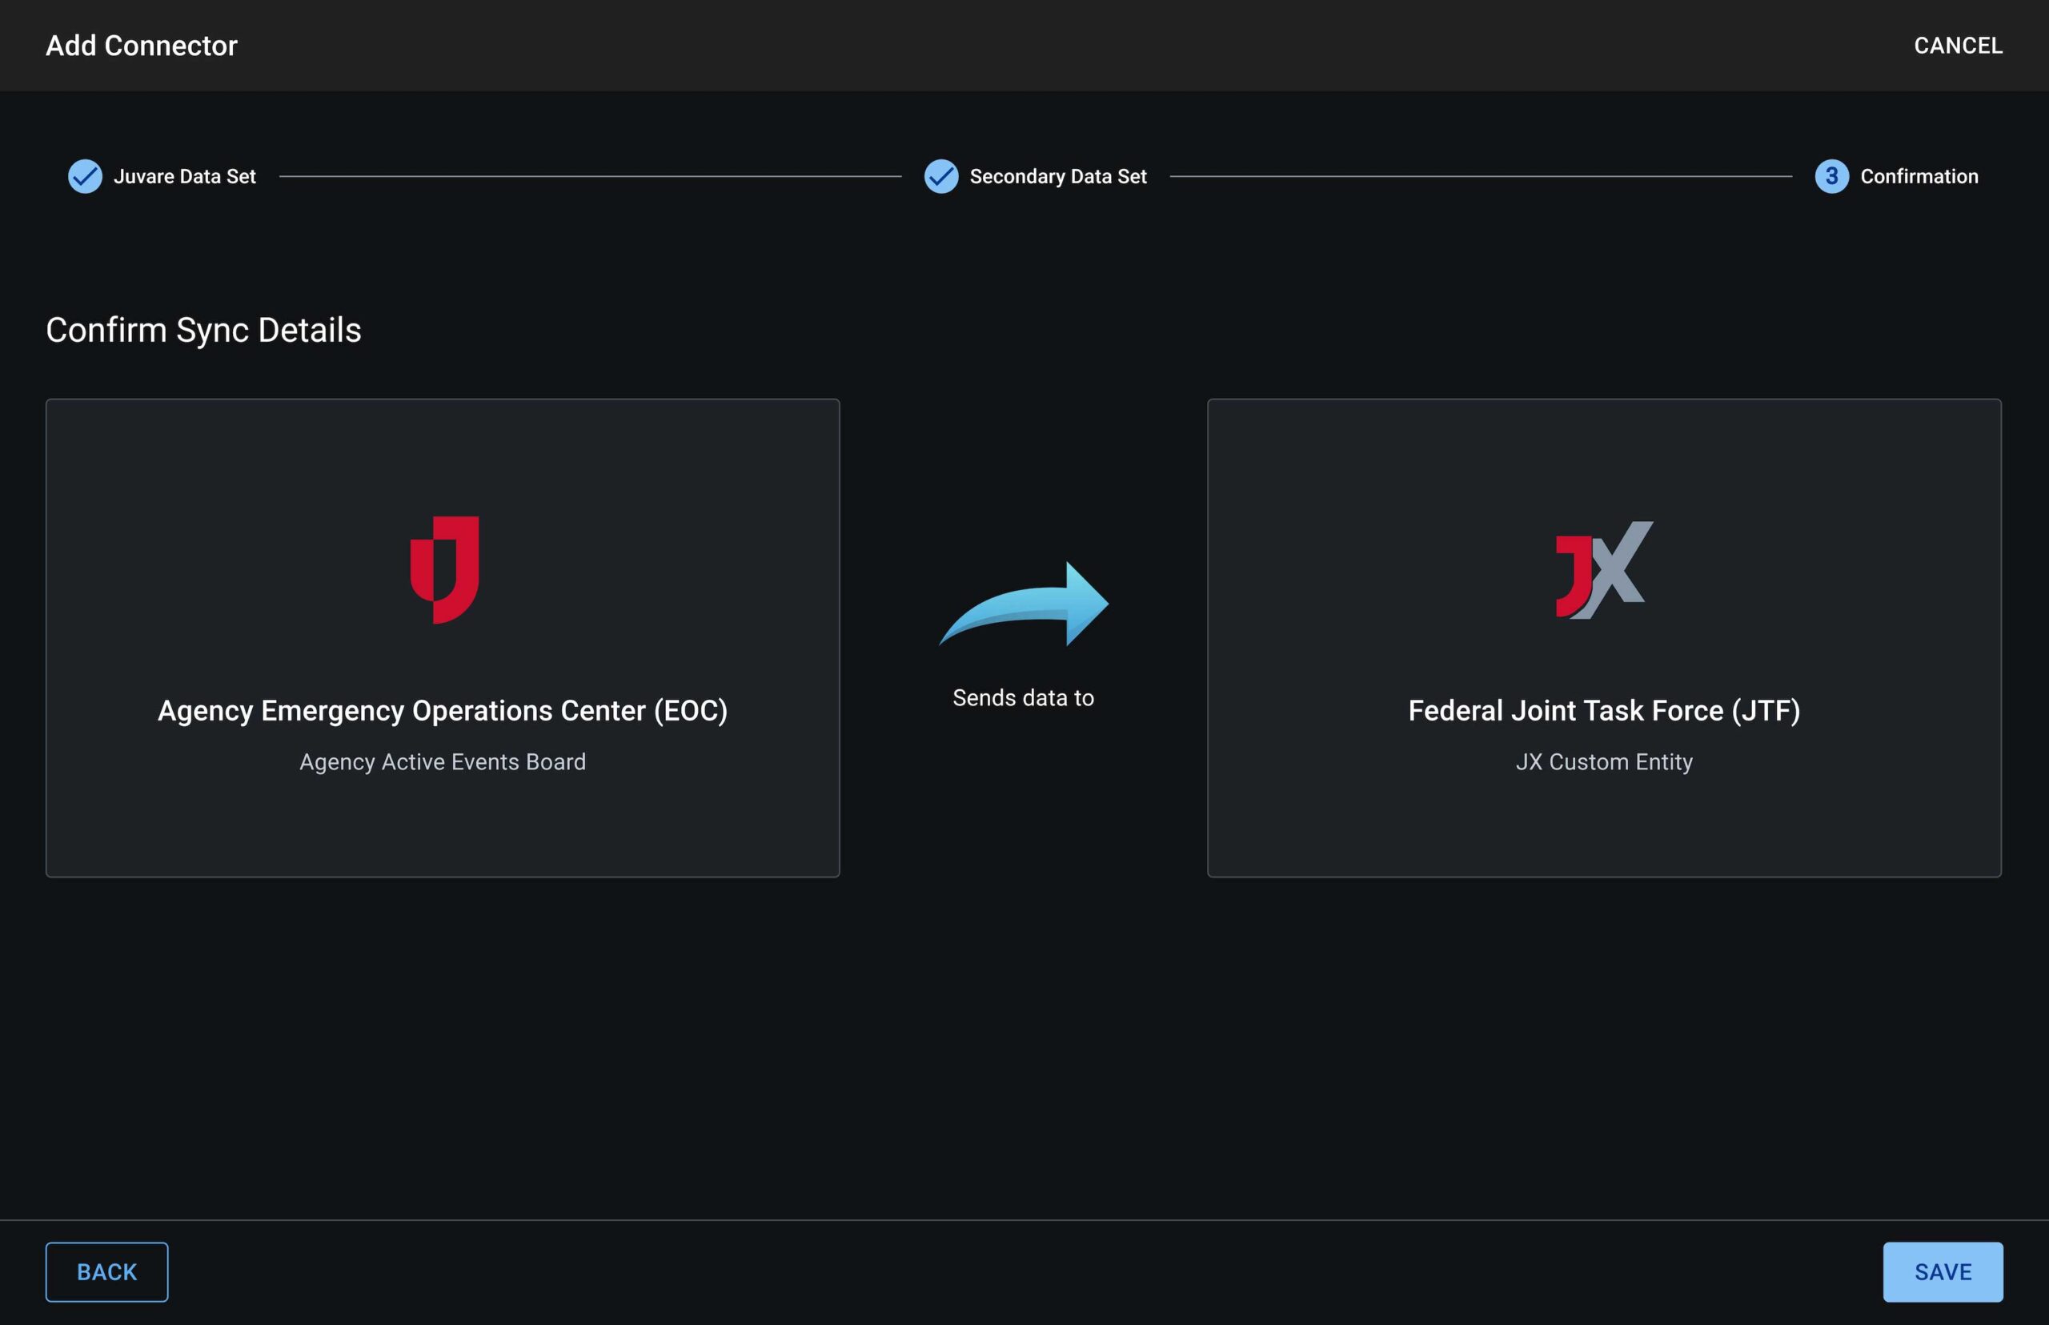Click the Sends data to label

(1024, 698)
